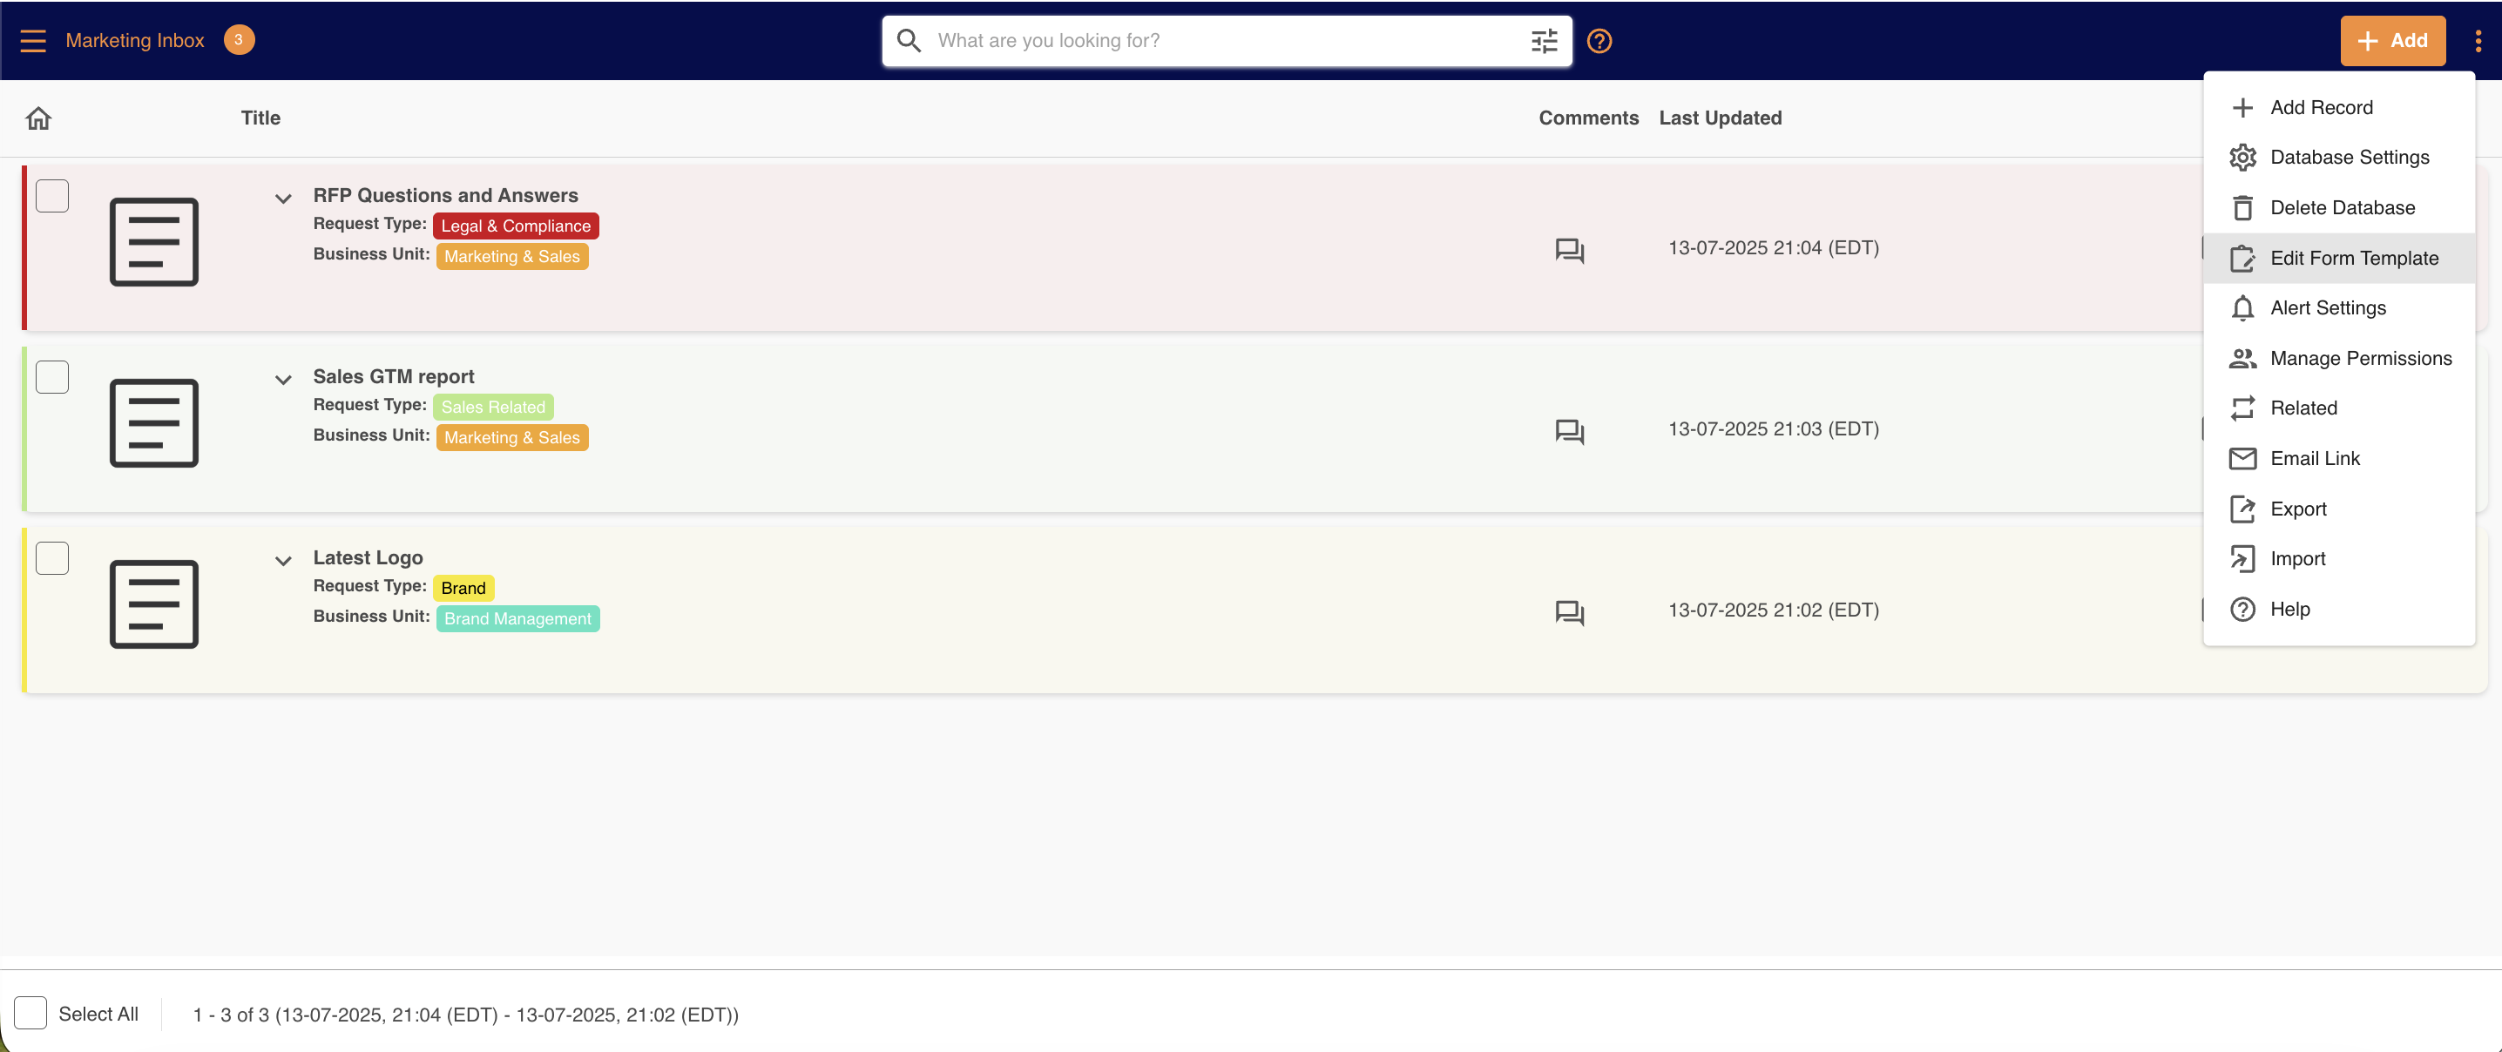The height and width of the screenshot is (1052, 2502).
Task: Click the Last Updated column header
Action: click(x=1720, y=118)
